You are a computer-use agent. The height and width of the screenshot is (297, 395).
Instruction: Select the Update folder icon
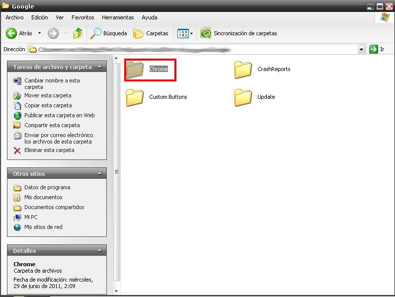pos(243,97)
